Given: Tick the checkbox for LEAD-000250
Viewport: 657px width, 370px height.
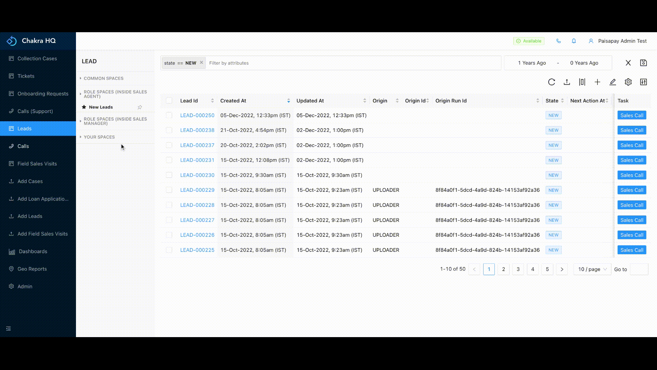Looking at the screenshot, I should click(x=169, y=115).
